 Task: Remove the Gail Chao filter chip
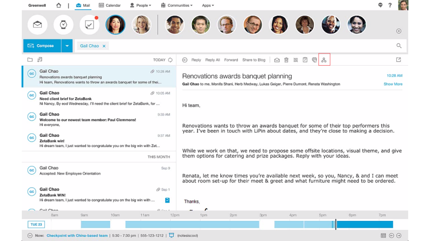pos(104,46)
